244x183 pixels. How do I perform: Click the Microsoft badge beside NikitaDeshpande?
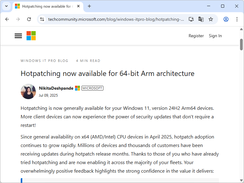click(x=77, y=88)
